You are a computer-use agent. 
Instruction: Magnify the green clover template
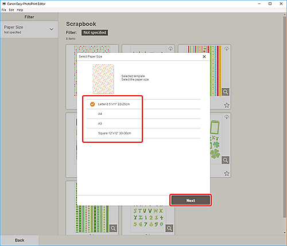point(226,160)
